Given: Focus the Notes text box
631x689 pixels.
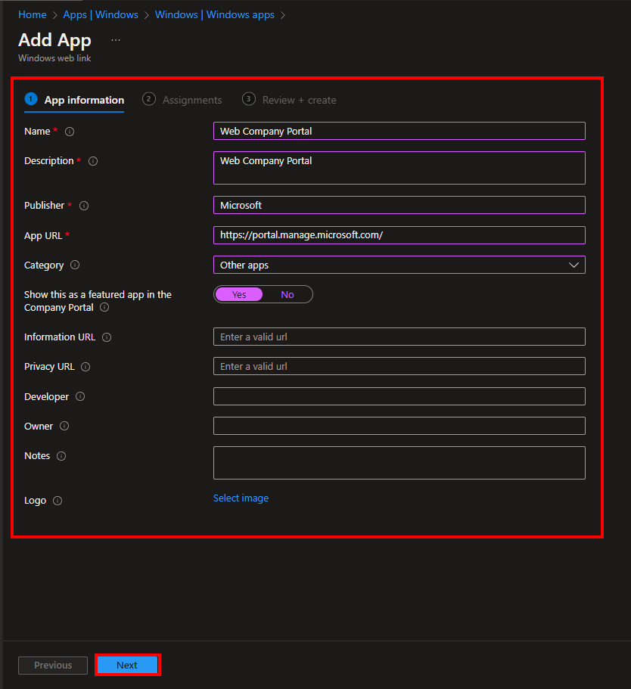Looking at the screenshot, I should pyautogui.click(x=399, y=463).
